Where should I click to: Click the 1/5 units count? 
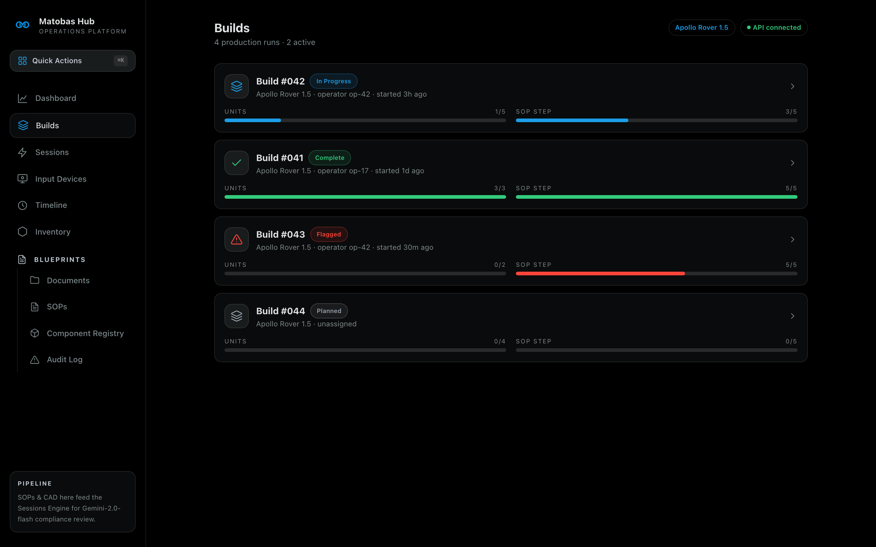(500, 112)
